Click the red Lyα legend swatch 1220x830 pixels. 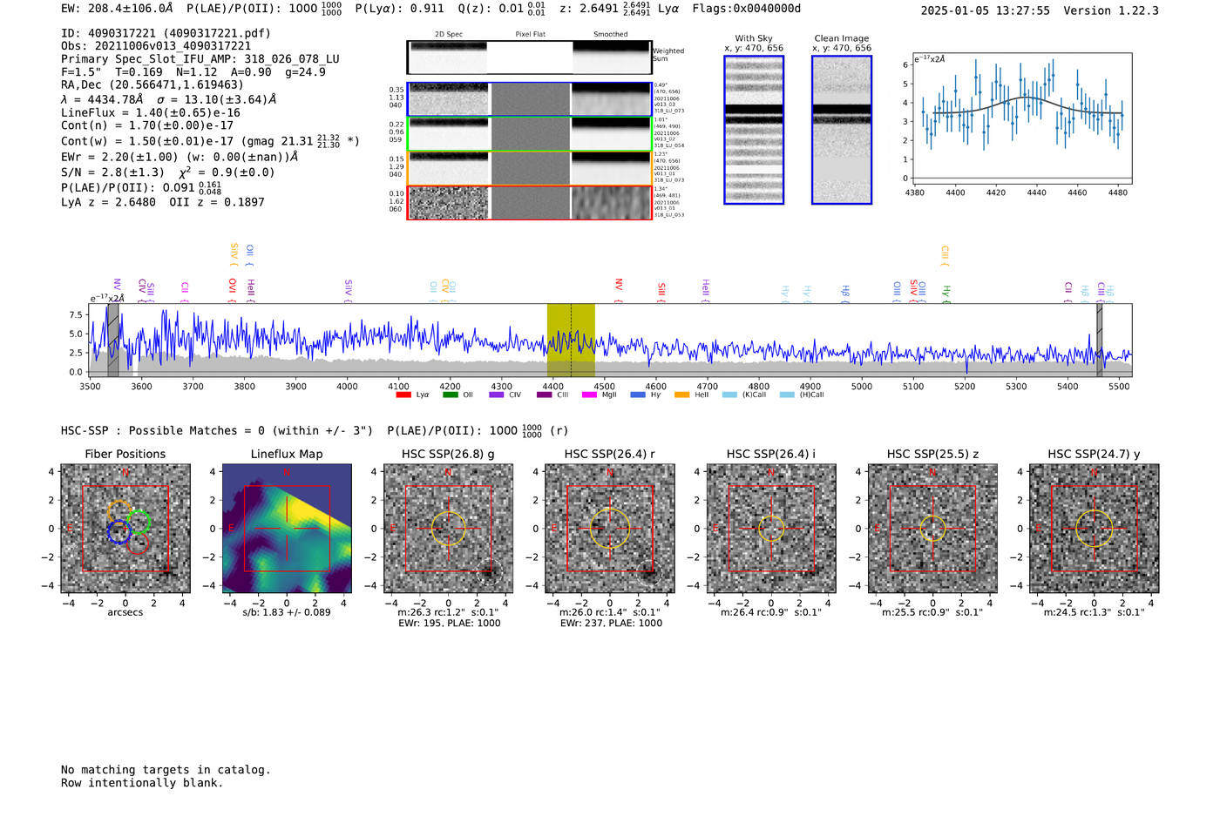coord(403,395)
